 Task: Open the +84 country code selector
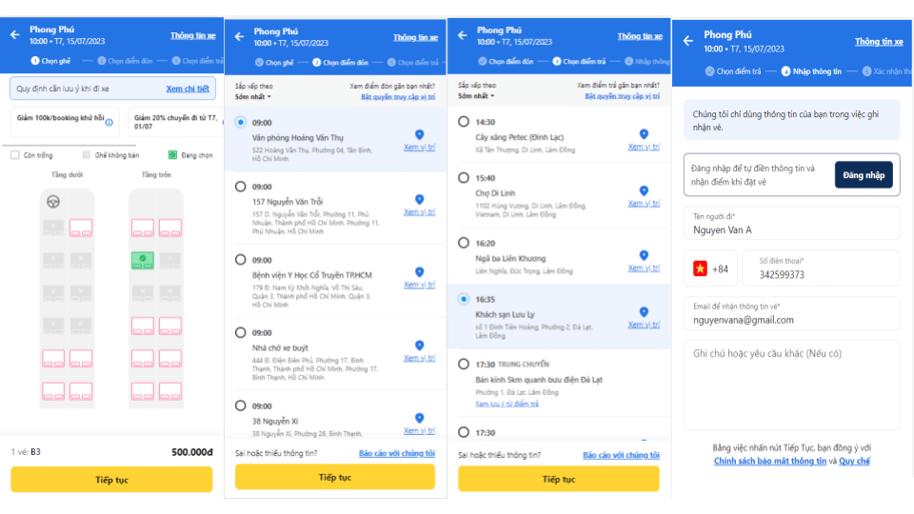[710, 268]
